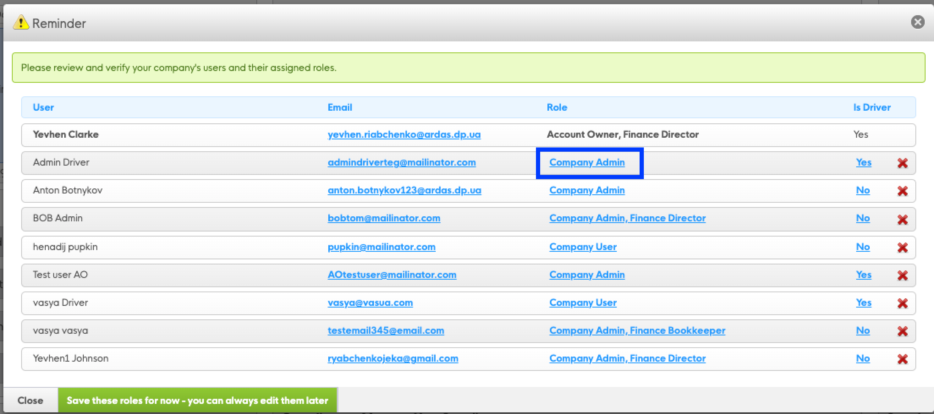
Task: Edit henadij pupkin's Company User role
Action: 582,247
